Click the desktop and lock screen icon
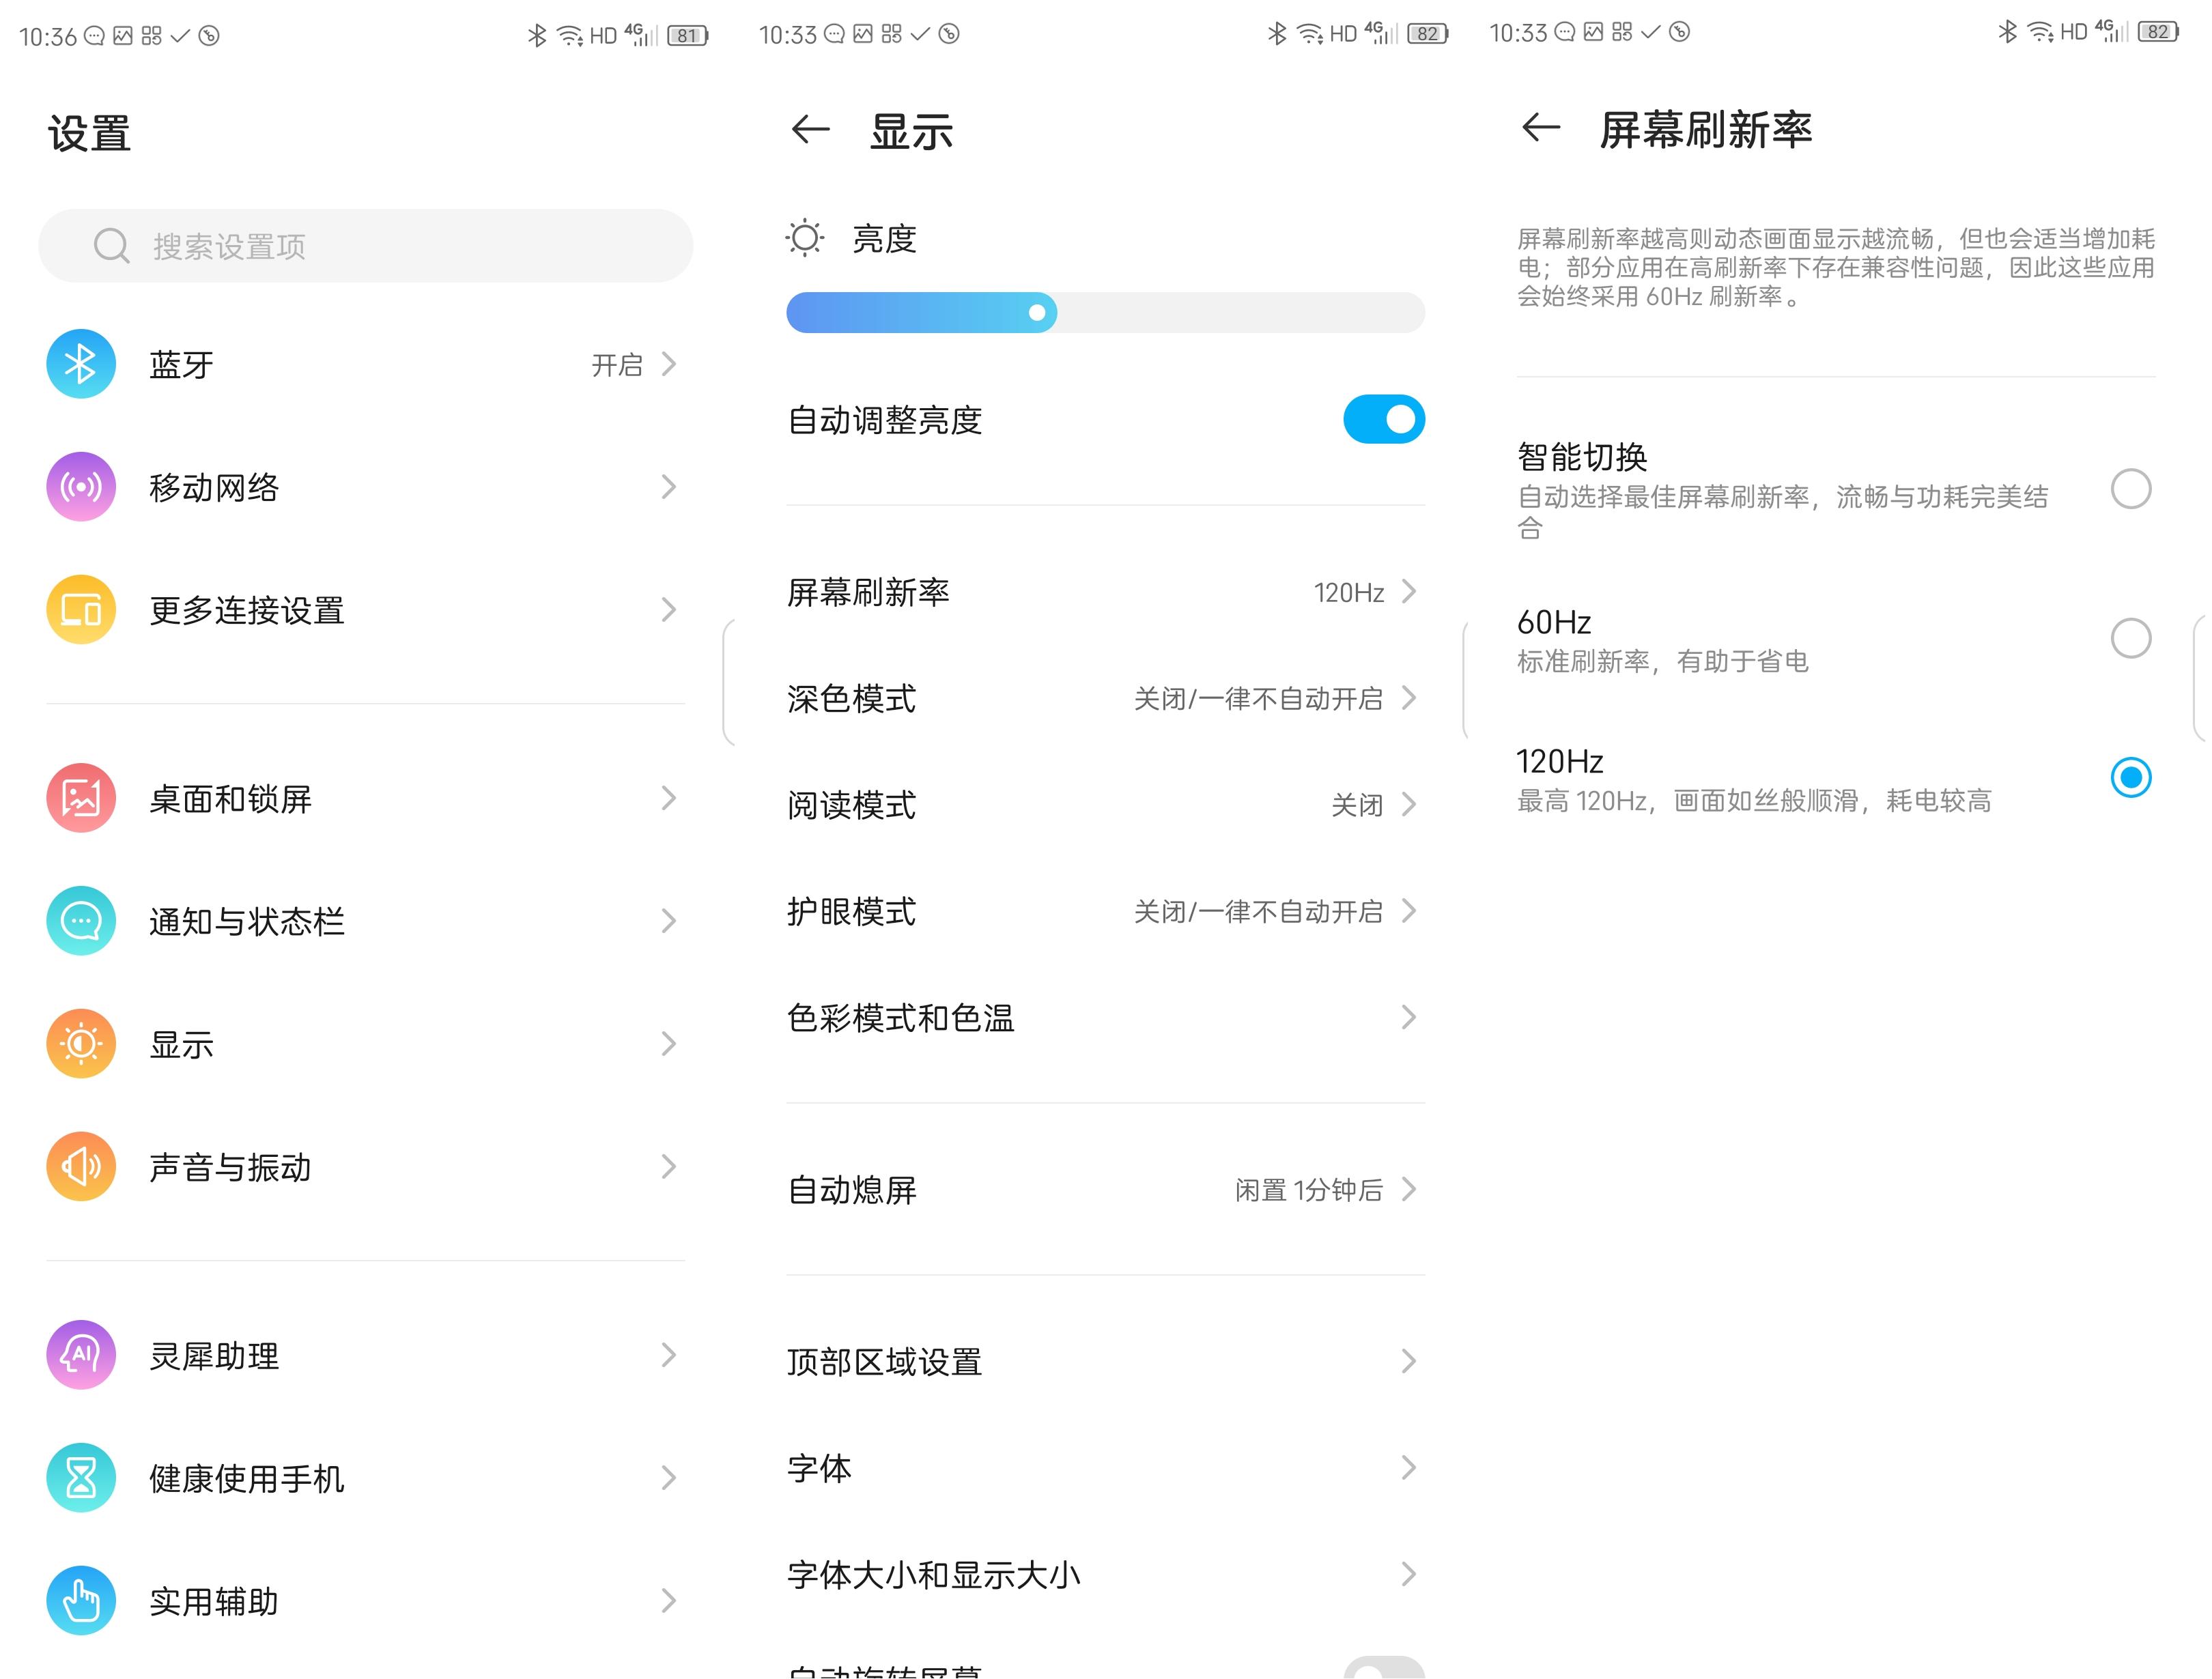This screenshot has height=1679, width=2212. tap(81, 798)
